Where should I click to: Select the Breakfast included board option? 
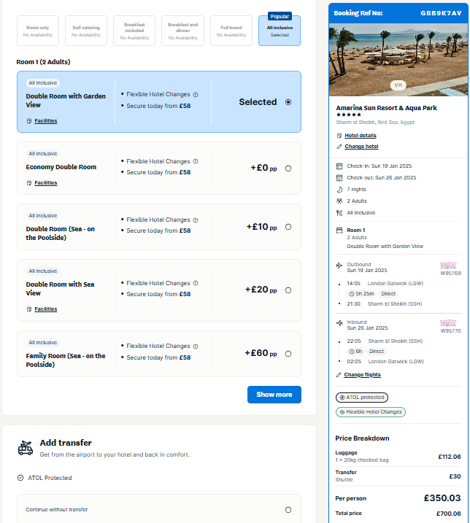pyautogui.click(x=134, y=31)
